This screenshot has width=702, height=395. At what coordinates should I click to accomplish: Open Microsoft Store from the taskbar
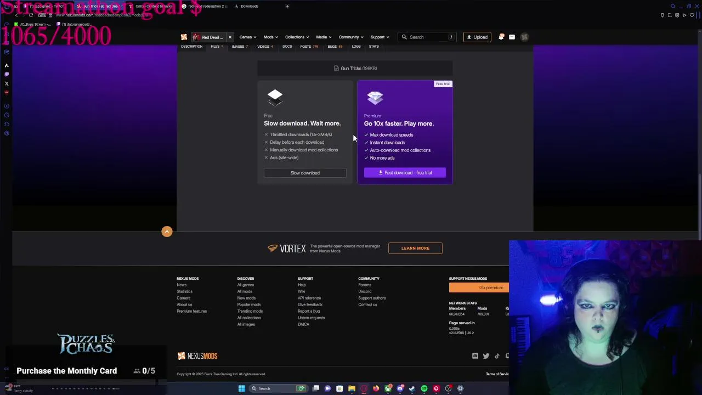point(339,388)
